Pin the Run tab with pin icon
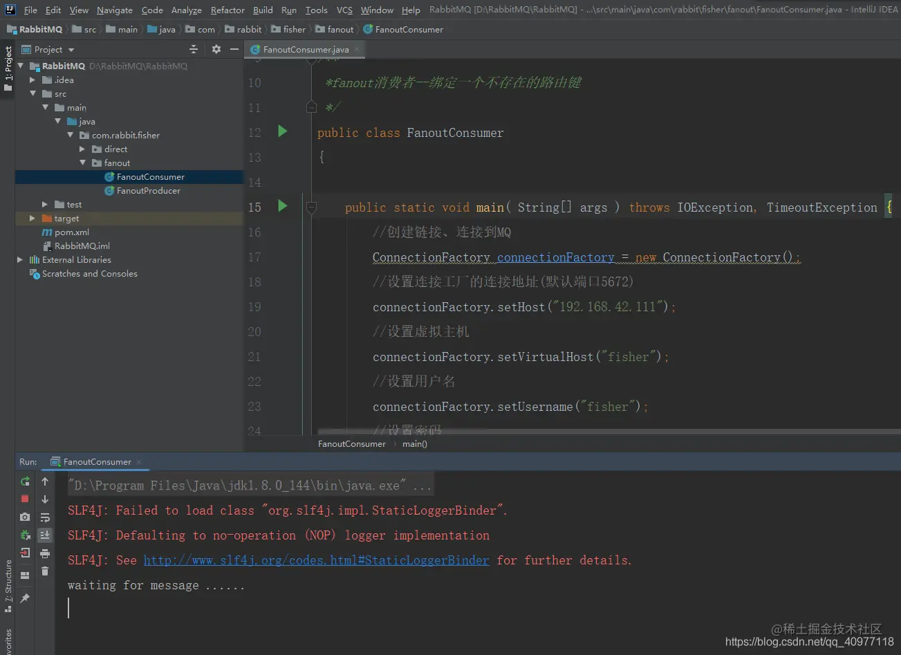The height and width of the screenshot is (655, 901). click(25, 598)
